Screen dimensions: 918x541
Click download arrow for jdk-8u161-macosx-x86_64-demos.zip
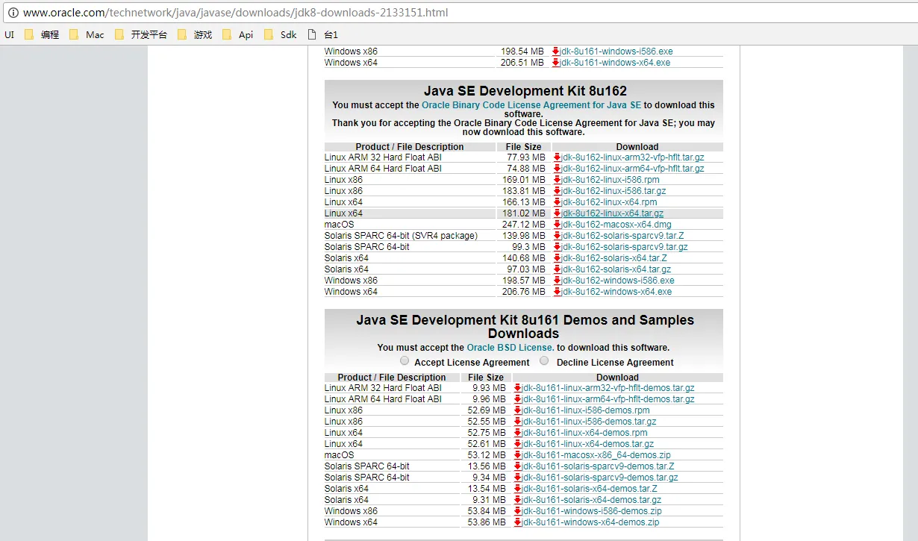pyautogui.click(x=517, y=455)
